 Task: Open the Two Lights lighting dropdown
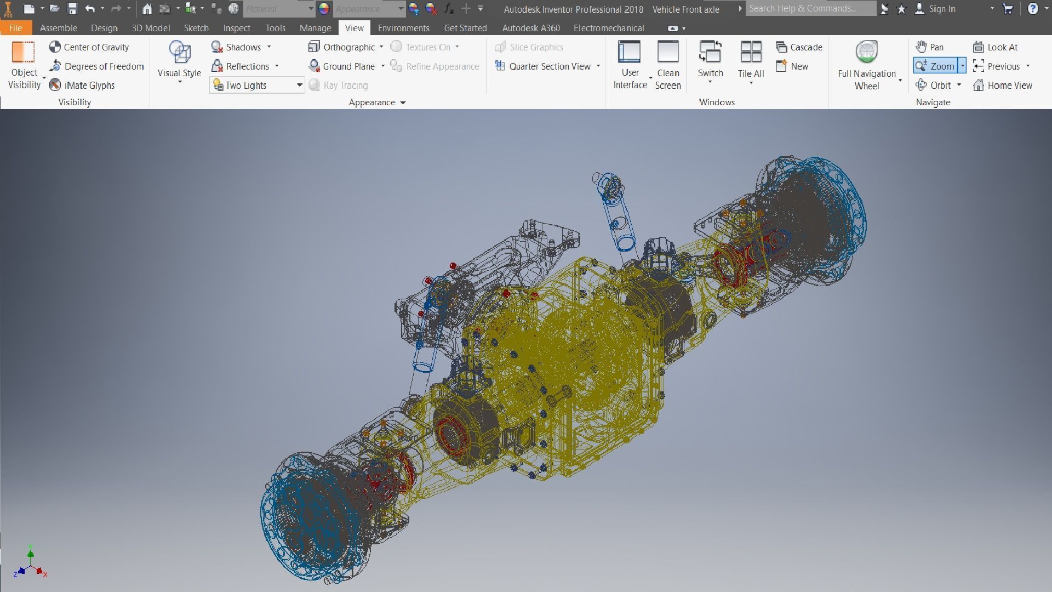click(299, 85)
